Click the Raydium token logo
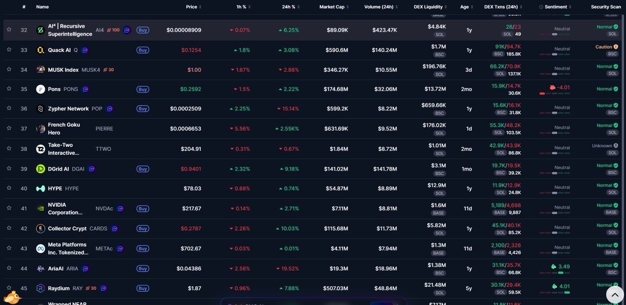 [x=40, y=288]
